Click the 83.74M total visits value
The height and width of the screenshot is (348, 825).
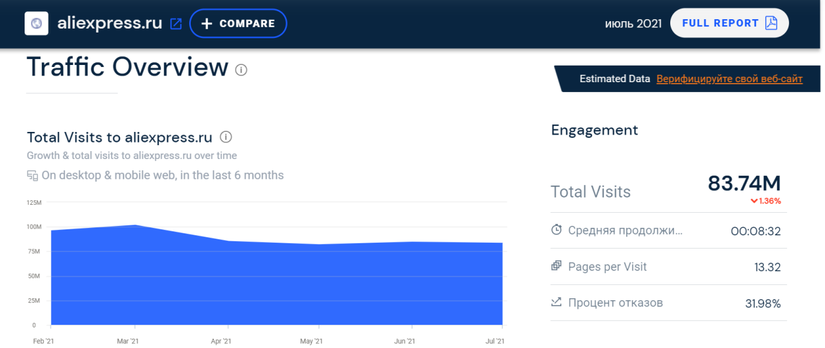pyautogui.click(x=744, y=183)
